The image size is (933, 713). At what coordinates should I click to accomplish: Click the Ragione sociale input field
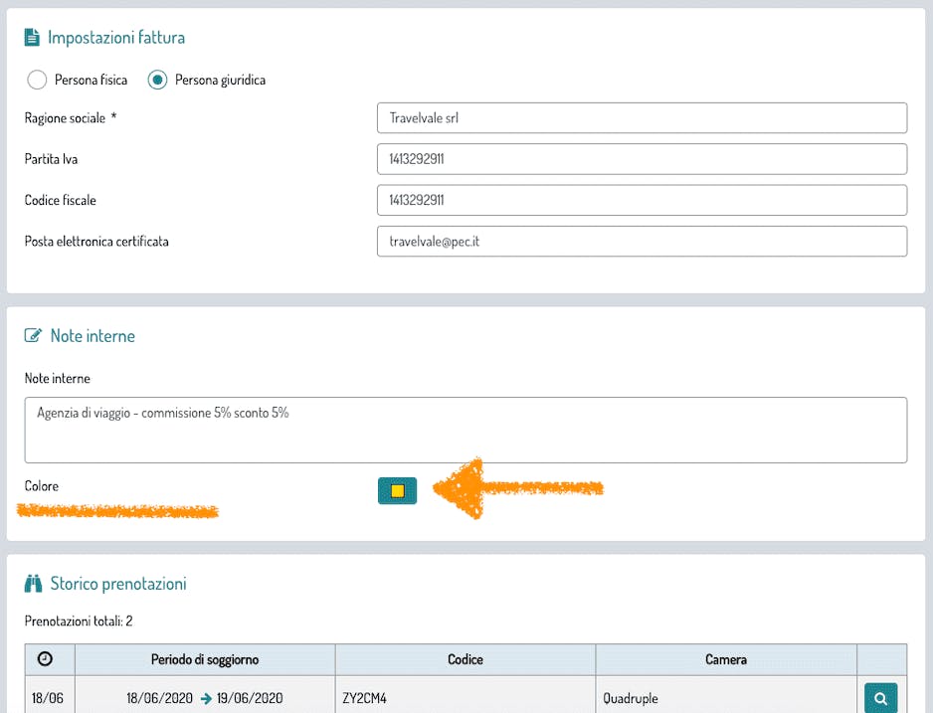(x=642, y=117)
